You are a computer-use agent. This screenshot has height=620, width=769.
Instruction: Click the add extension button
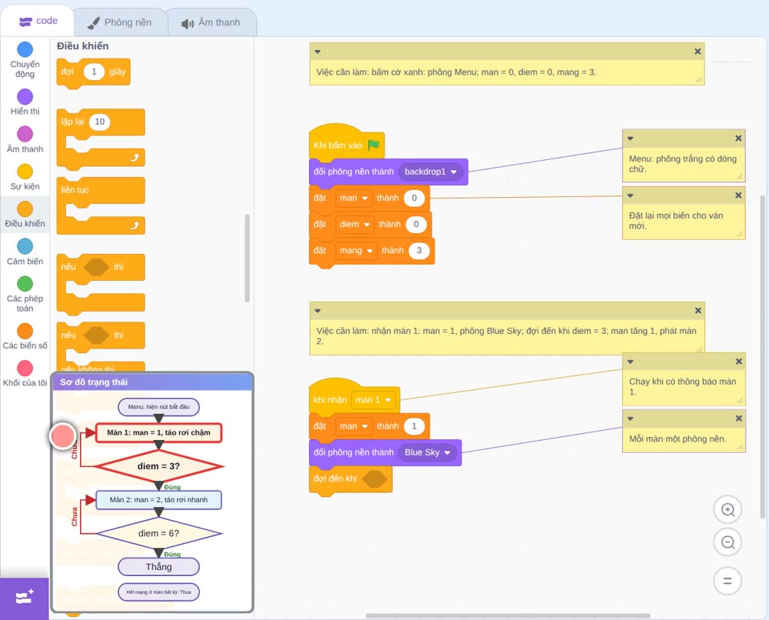25,598
